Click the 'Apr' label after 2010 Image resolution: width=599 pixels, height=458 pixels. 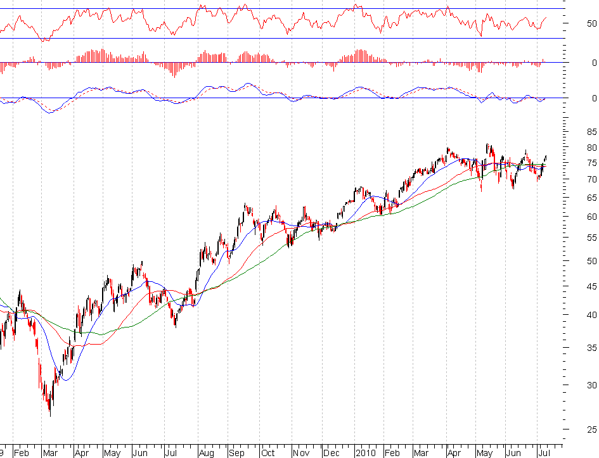pos(454,454)
